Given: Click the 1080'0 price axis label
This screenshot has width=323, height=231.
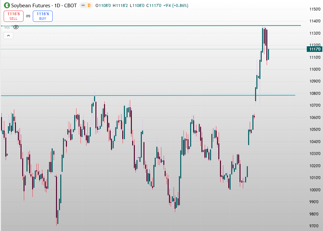Looking at the screenshot, I should pyautogui.click(x=314, y=94).
